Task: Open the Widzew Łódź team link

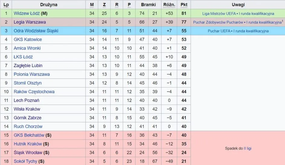Action: pyautogui.click(x=27, y=14)
